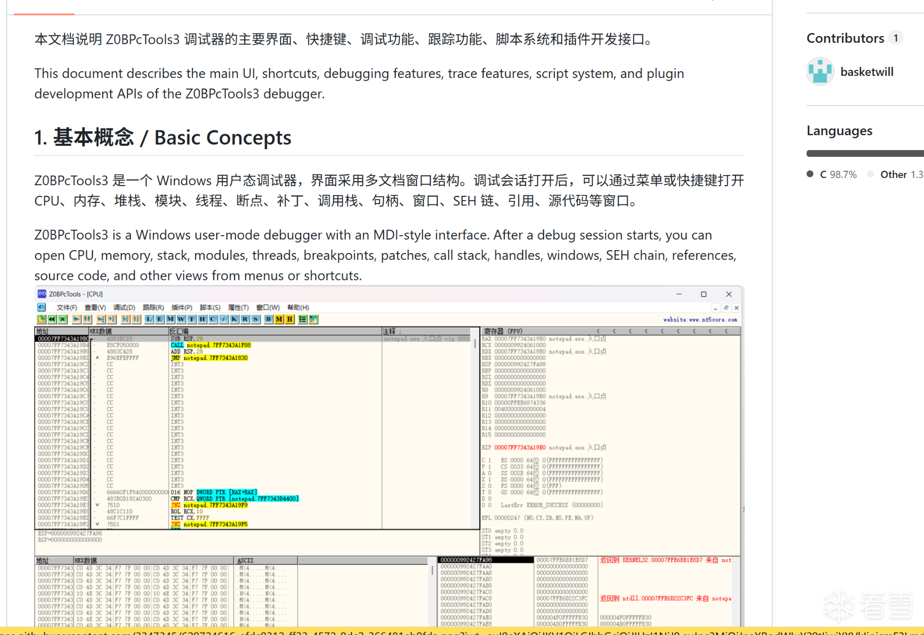924x635 pixels.
Task: Click the Z0BPcTools title bar app icon
Action: (x=42, y=294)
